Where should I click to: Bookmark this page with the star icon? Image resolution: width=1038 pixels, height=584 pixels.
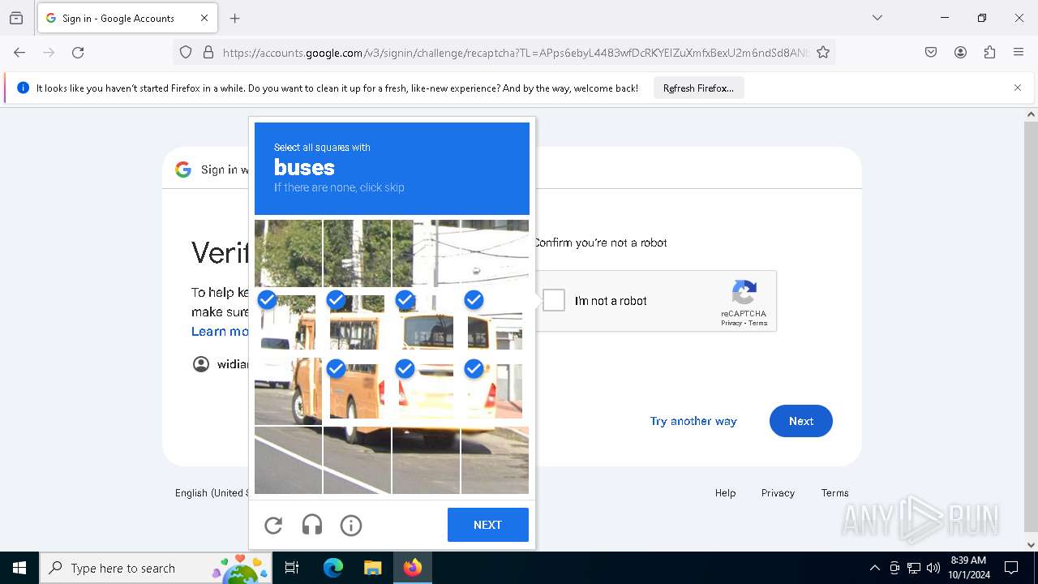coord(823,53)
